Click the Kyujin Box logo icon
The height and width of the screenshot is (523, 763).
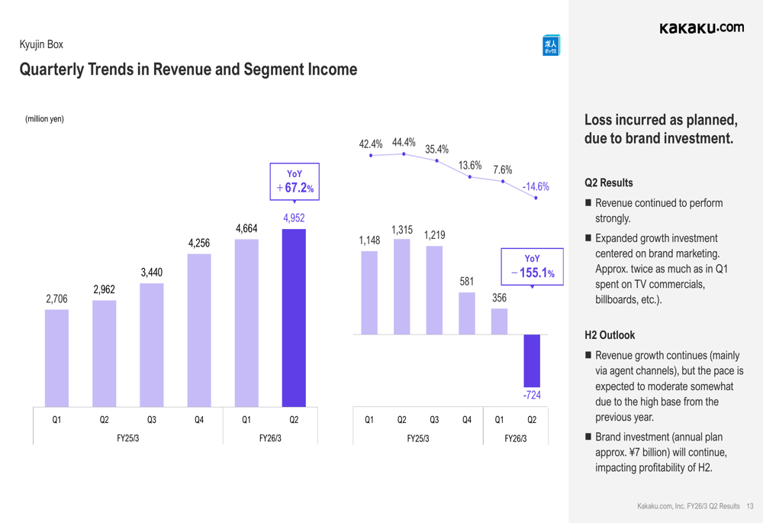550,46
